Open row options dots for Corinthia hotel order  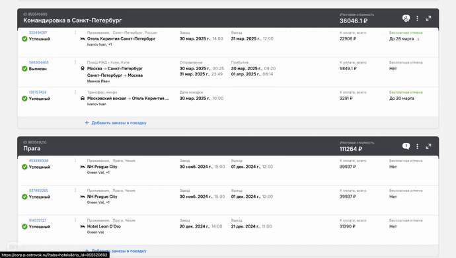point(75,32)
